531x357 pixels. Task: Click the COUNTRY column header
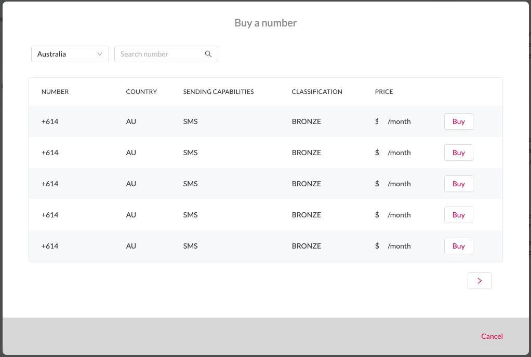click(x=141, y=91)
